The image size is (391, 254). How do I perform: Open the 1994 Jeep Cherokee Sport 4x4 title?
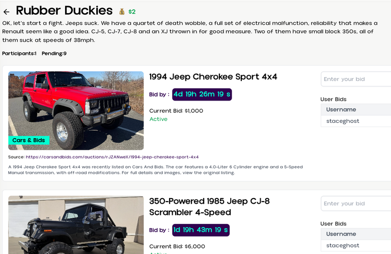coord(213,77)
